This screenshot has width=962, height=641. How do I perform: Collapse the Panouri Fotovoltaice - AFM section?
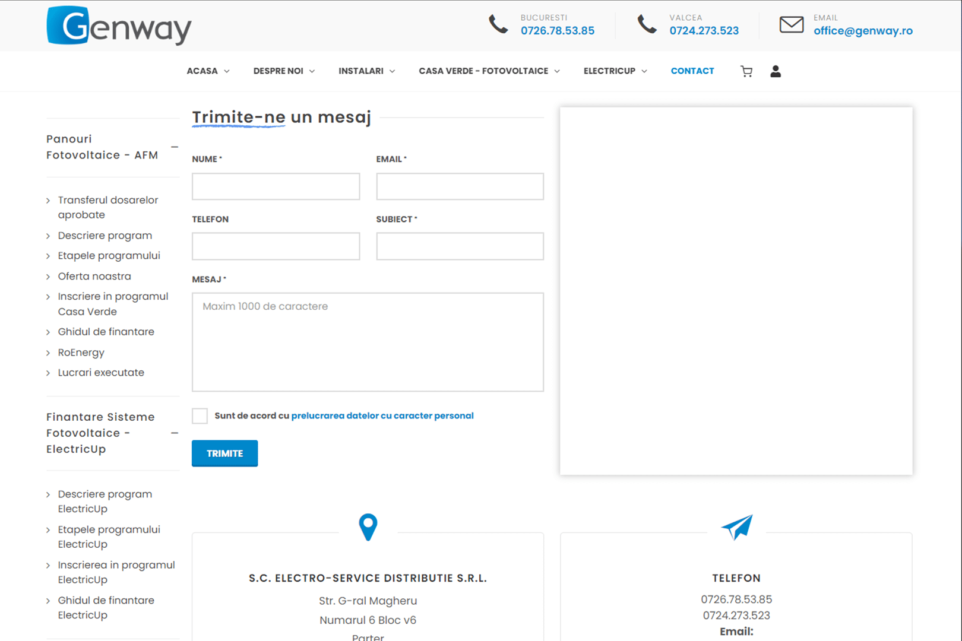tap(174, 147)
